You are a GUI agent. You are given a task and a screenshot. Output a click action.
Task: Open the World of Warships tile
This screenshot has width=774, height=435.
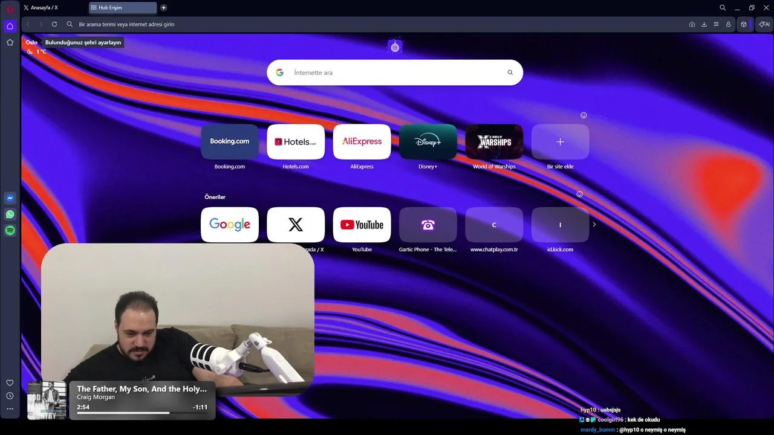[494, 142]
